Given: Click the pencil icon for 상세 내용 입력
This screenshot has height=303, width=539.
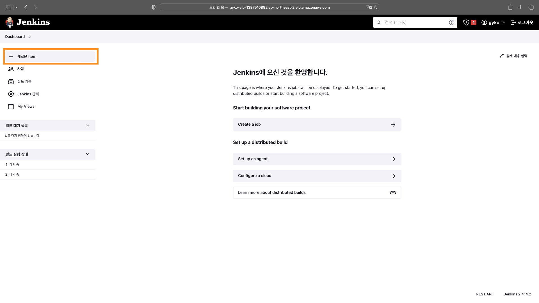Looking at the screenshot, I should (x=501, y=56).
